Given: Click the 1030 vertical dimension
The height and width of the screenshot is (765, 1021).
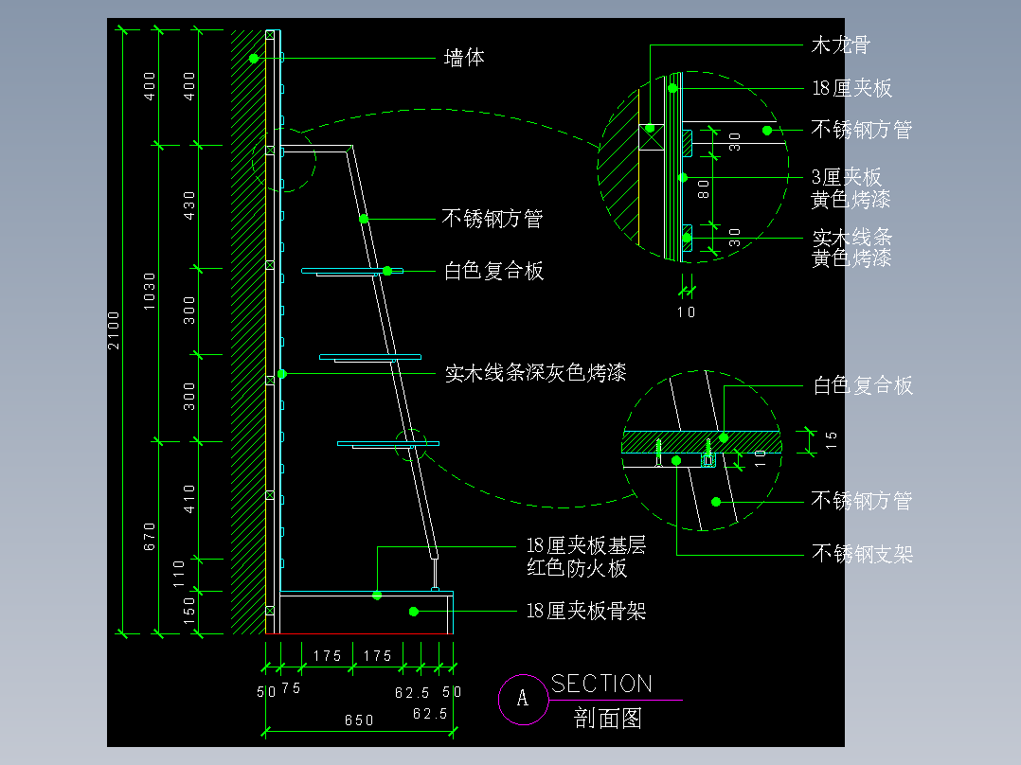Looking at the screenshot, I should [x=150, y=292].
